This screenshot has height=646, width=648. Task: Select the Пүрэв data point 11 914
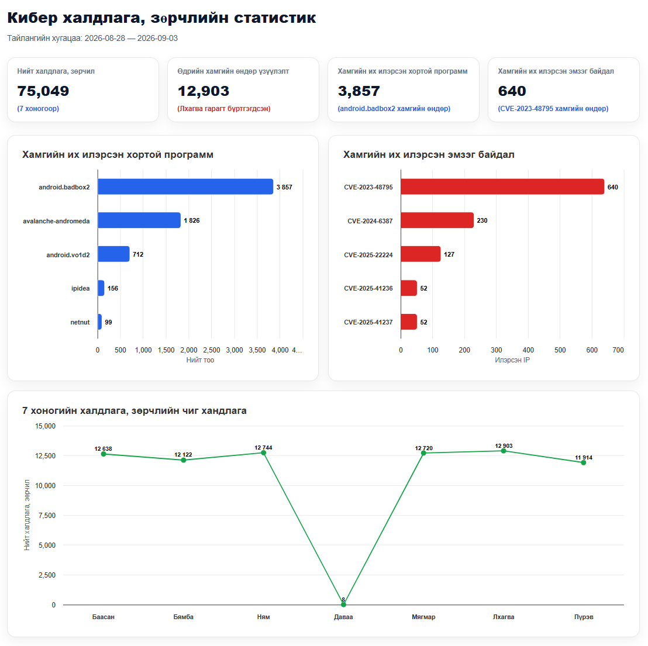[584, 463]
